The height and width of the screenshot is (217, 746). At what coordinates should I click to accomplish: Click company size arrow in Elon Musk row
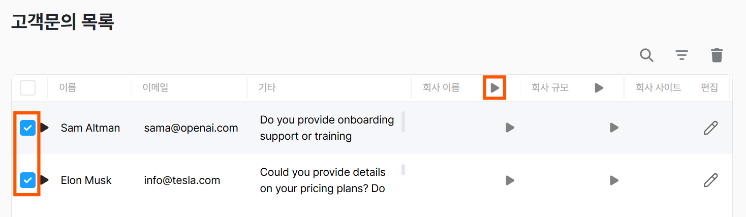pyautogui.click(x=614, y=180)
